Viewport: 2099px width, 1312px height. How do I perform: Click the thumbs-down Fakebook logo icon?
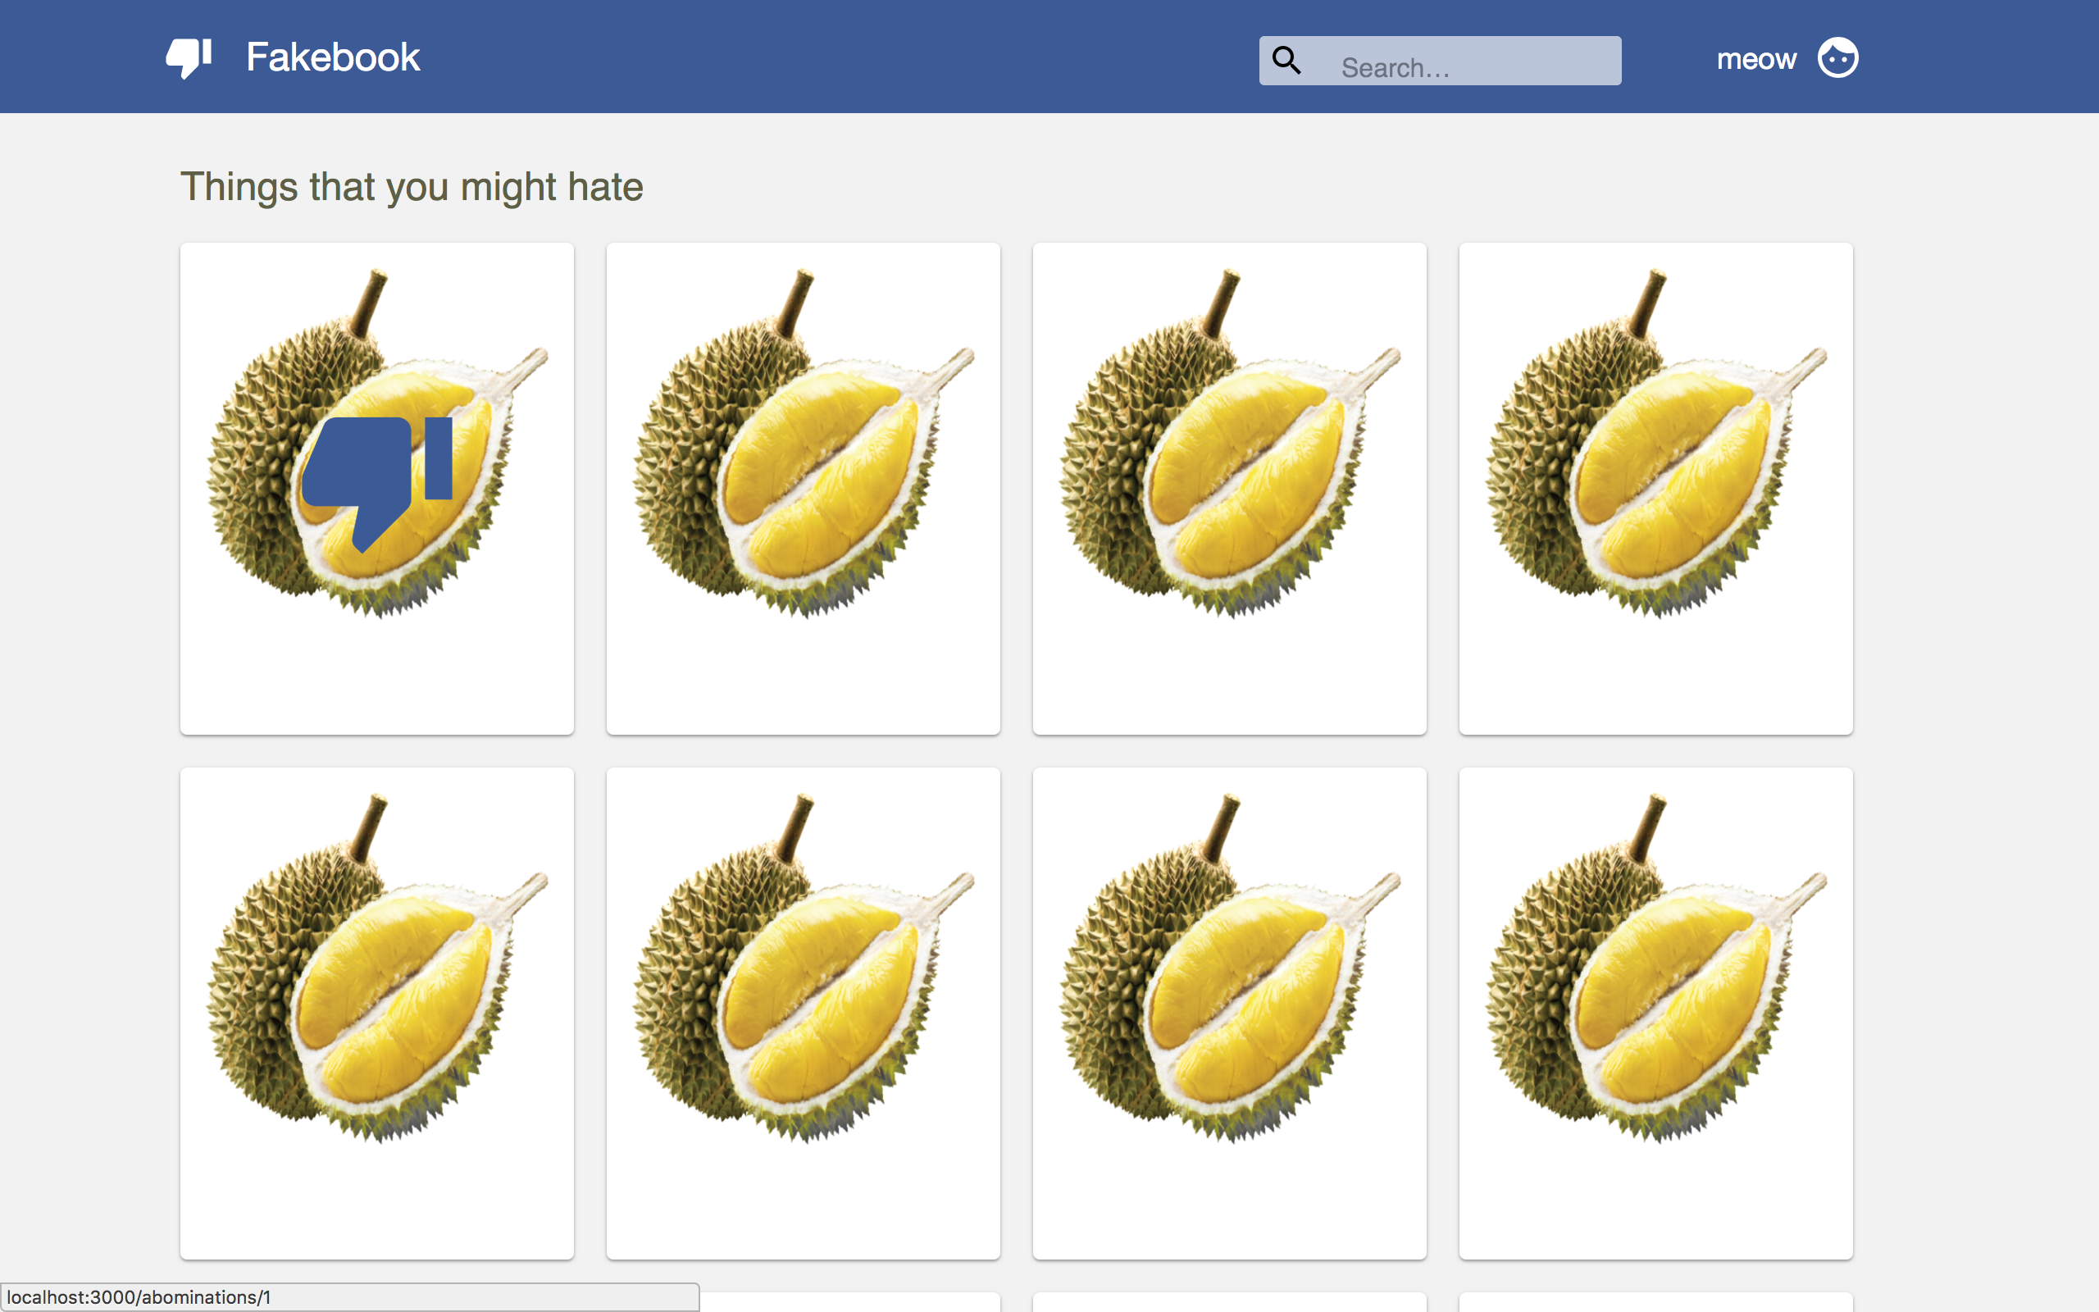coord(189,58)
